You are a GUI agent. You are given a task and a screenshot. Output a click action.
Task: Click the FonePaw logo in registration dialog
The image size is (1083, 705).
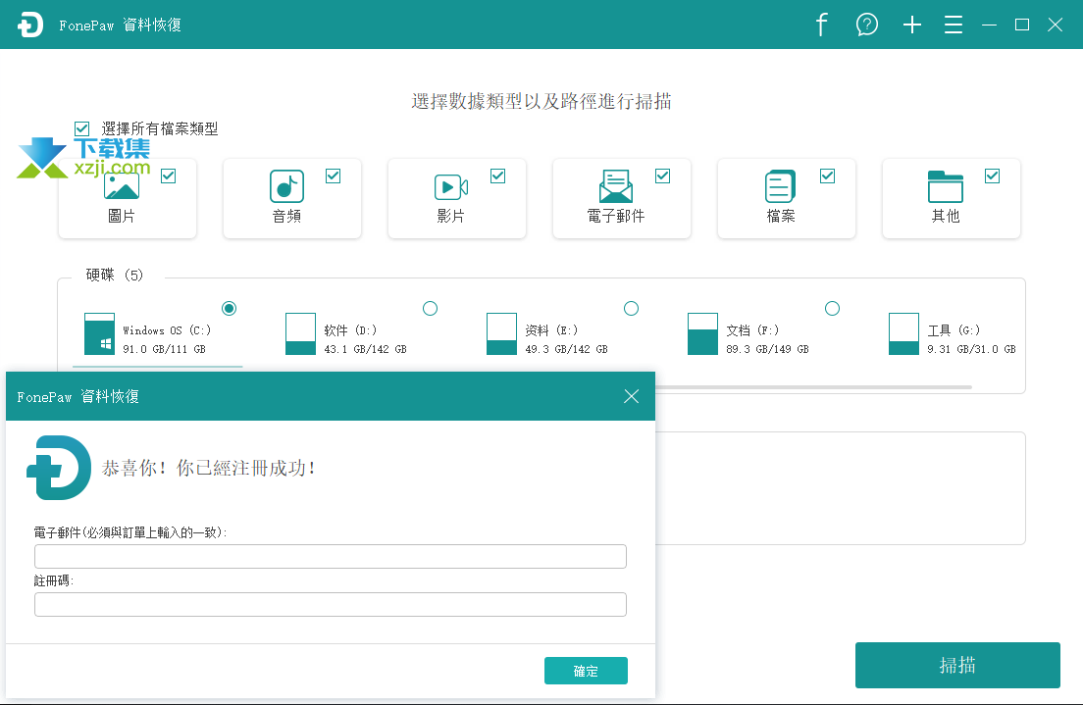point(59,468)
